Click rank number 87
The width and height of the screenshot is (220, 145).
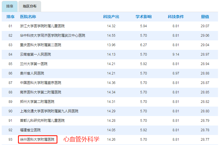tap(10, 83)
